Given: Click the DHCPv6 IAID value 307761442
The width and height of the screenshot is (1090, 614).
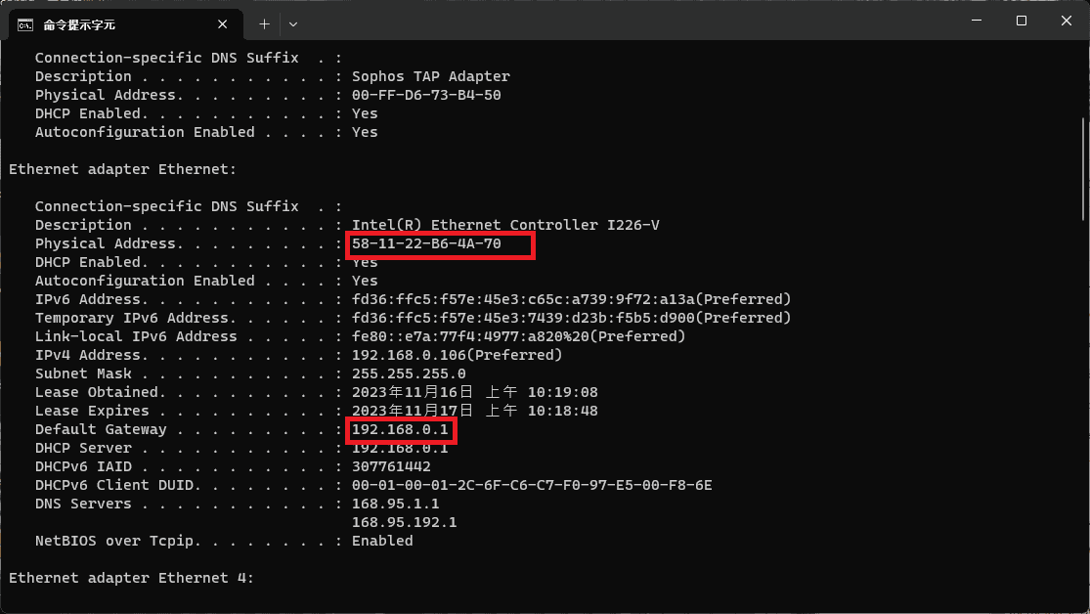Looking at the screenshot, I should click(391, 466).
